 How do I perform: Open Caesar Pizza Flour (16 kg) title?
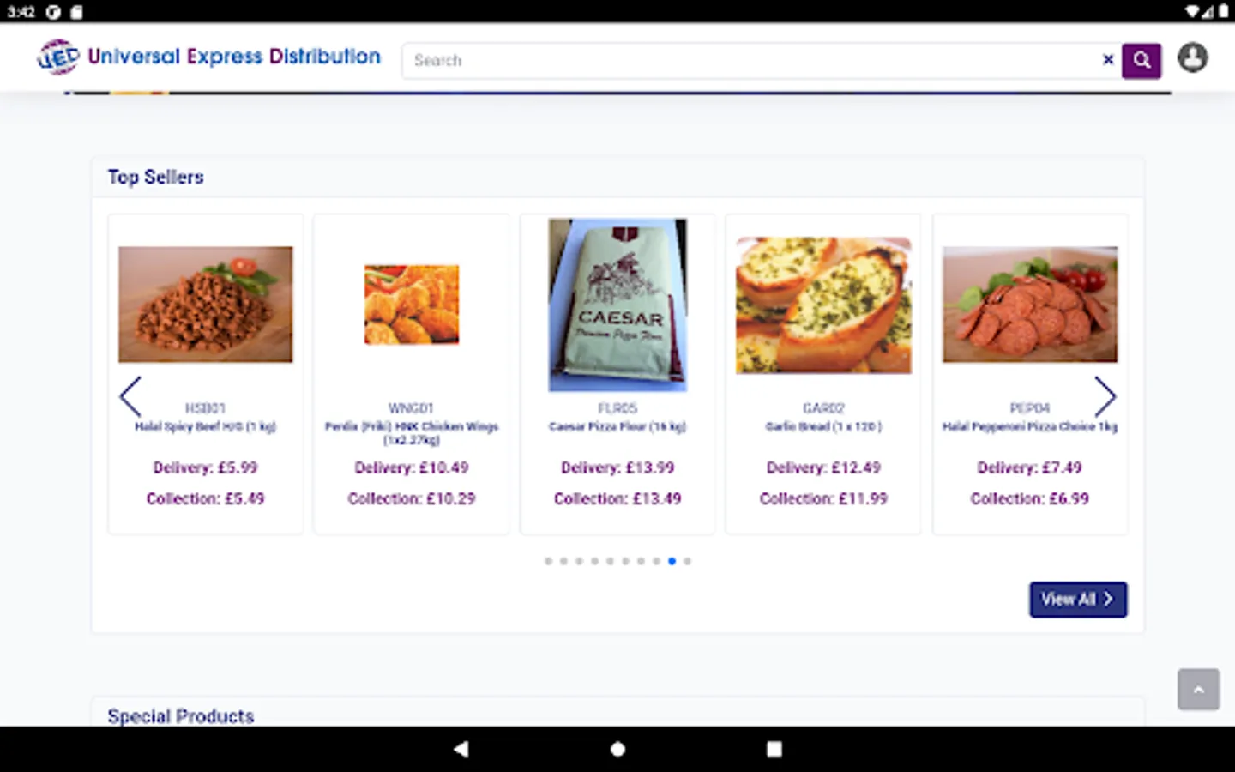click(617, 426)
